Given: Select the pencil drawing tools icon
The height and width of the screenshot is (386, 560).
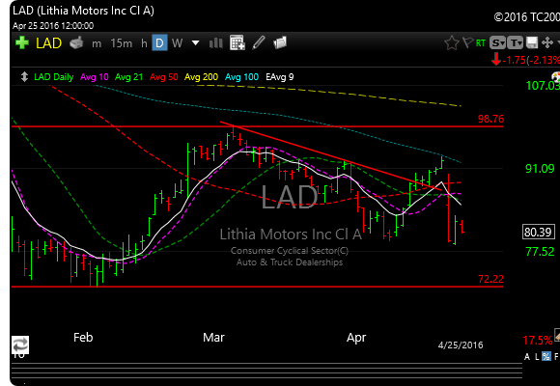Looking at the screenshot, I should [259, 42].
